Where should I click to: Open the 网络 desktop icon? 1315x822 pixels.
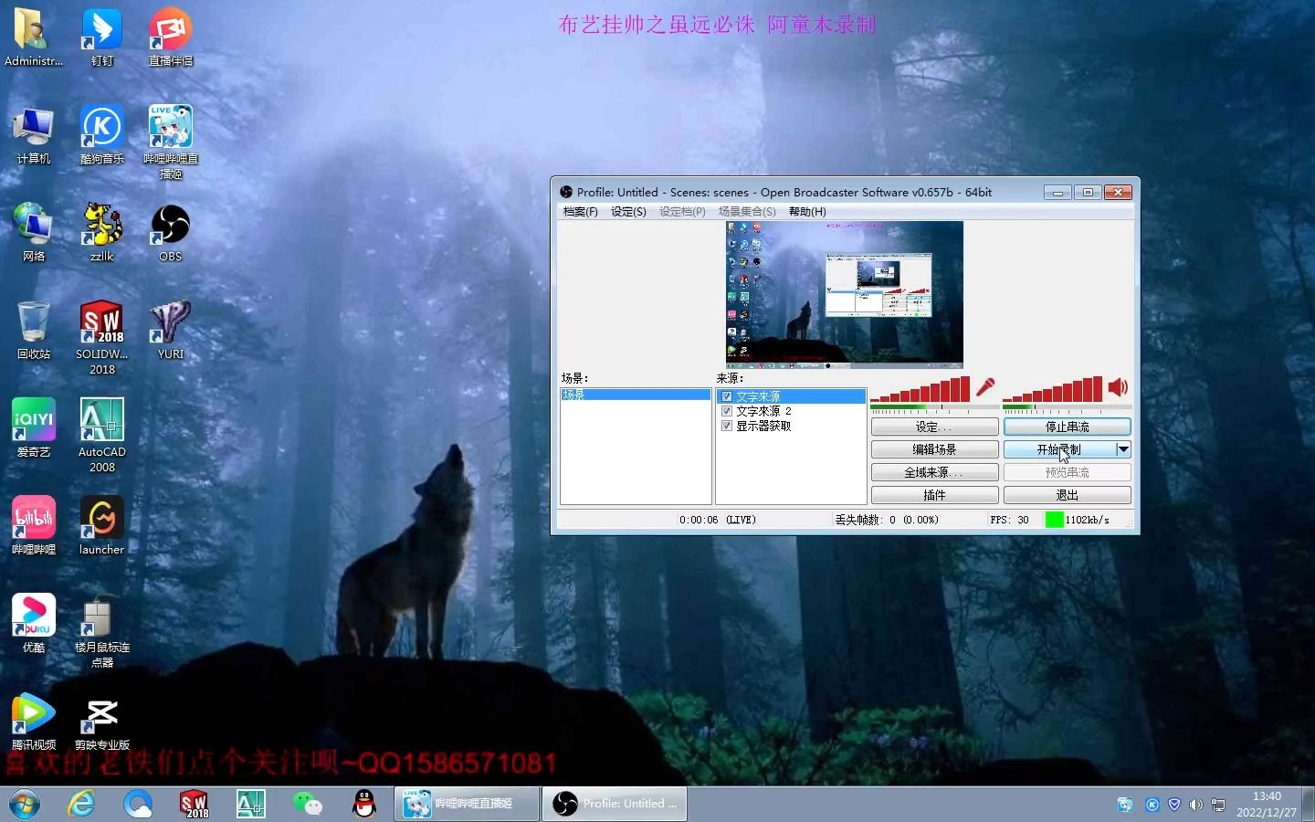point(34,233)
